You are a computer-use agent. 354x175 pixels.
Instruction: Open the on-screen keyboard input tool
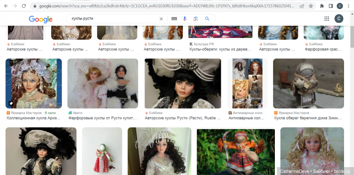coord(174,19)
